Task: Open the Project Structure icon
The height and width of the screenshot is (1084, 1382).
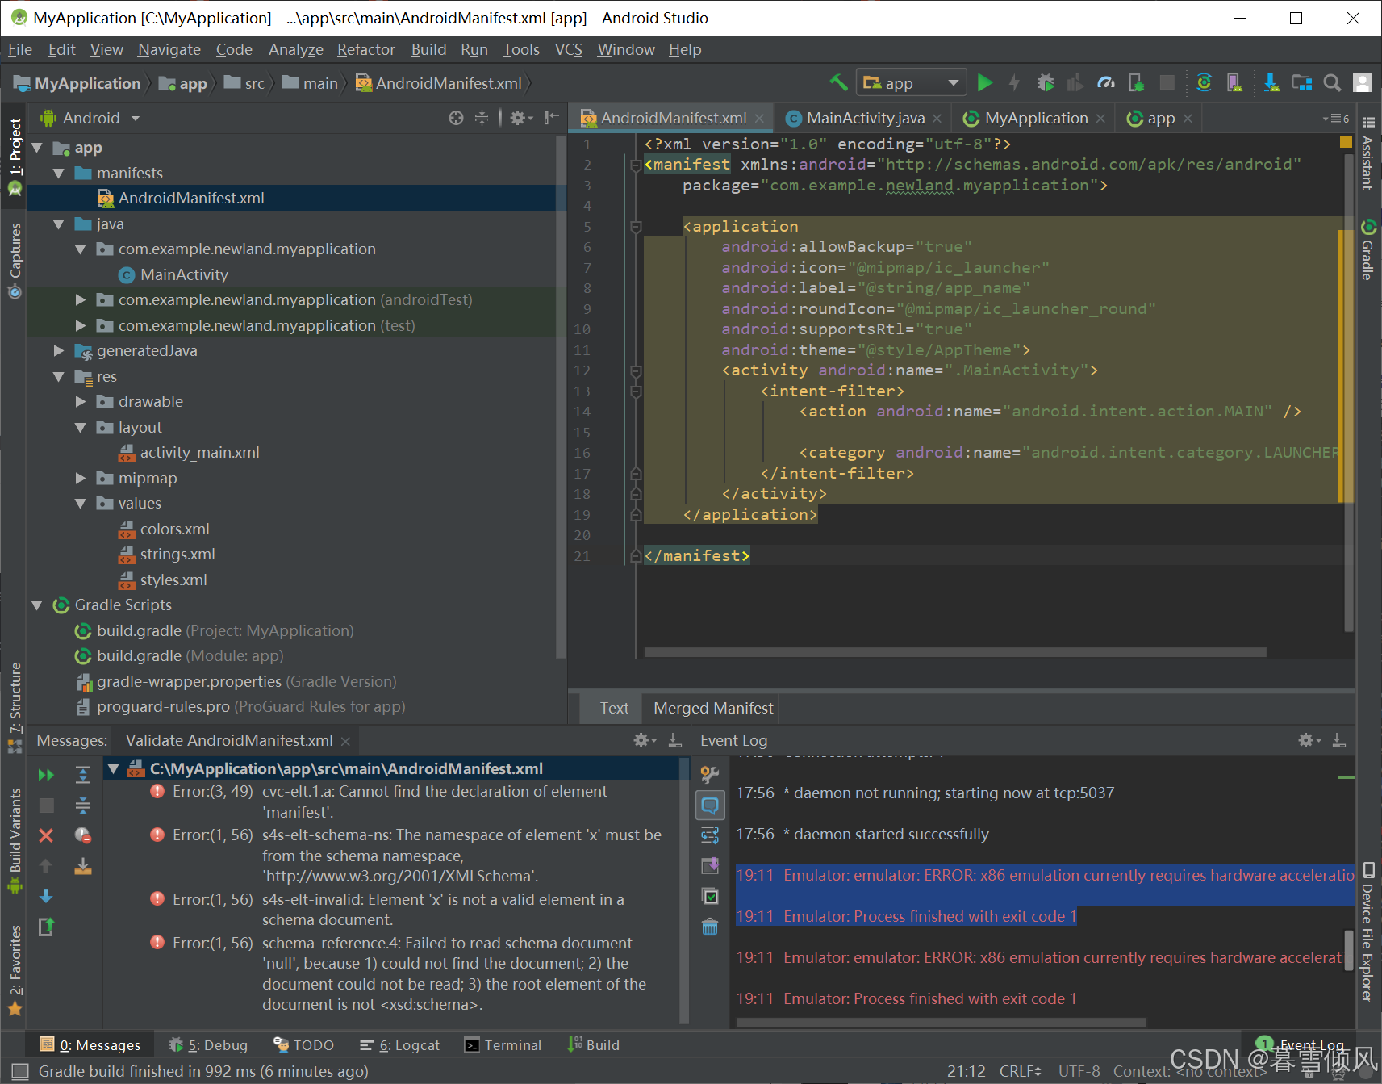Action: pyautogui.click(x=1302, y=82)
